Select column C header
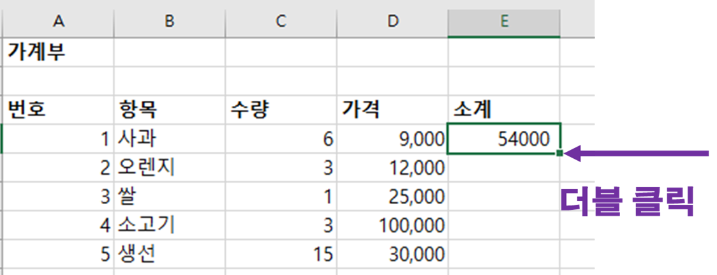Screen dimensions: 717x275 point(281,22)
